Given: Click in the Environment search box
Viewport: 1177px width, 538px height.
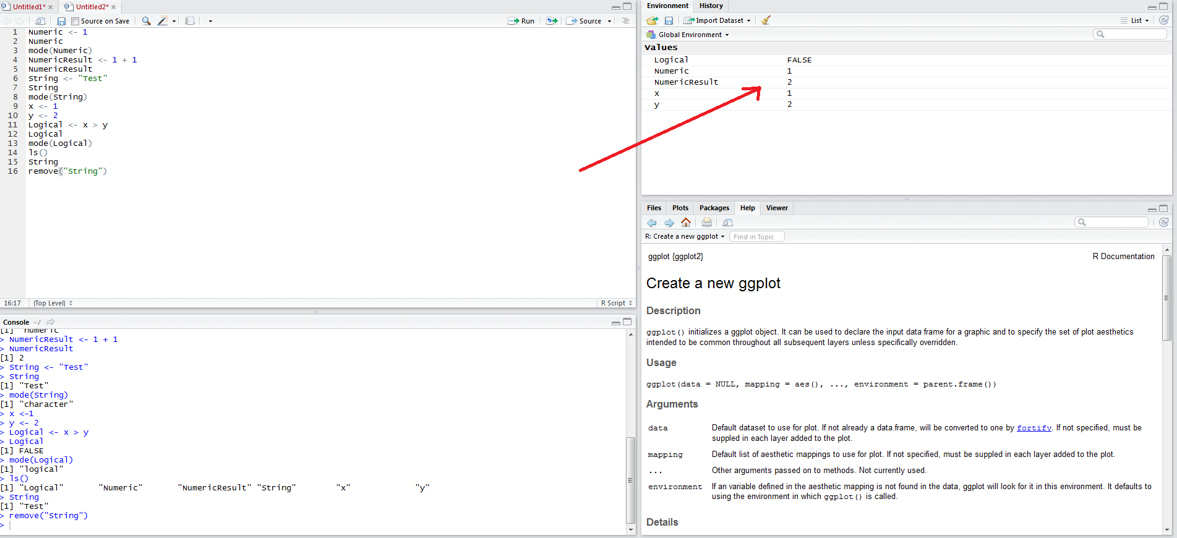Looking at the screenshot, I should click(x=1129, y=34).
